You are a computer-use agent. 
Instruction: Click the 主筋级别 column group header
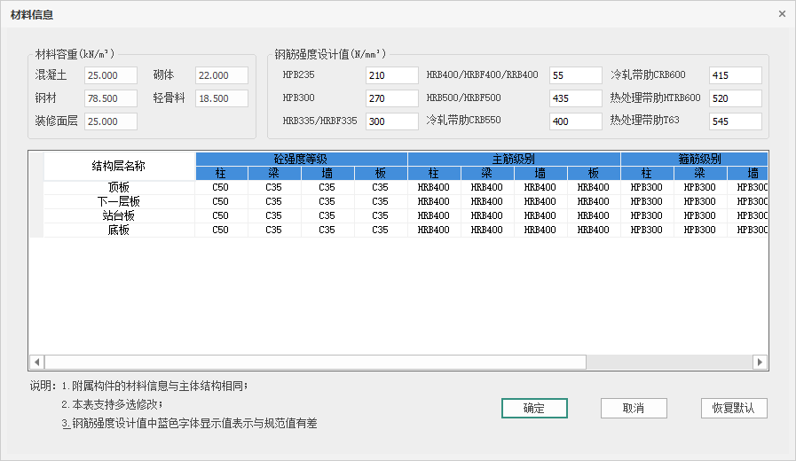(x=514, y=159)
